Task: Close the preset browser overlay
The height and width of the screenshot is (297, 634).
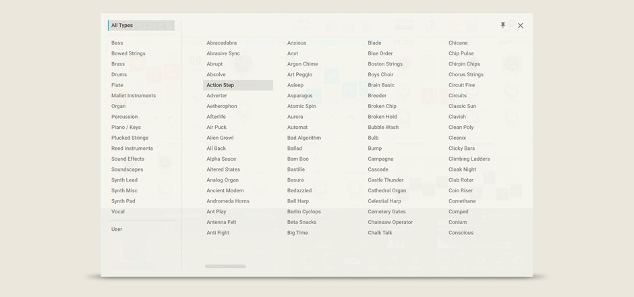Action: pyautogui.click(x=520, y=26)
